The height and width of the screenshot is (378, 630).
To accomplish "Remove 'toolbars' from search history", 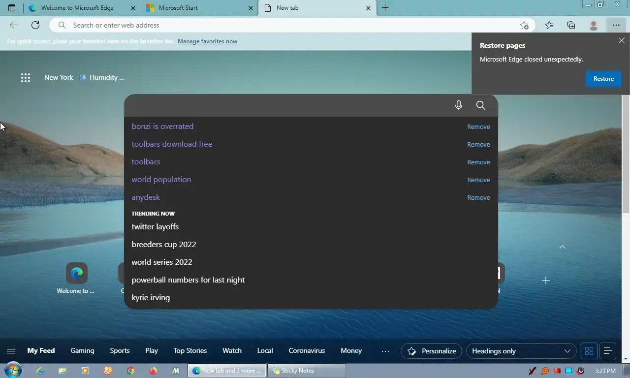I will pos(478,162).
